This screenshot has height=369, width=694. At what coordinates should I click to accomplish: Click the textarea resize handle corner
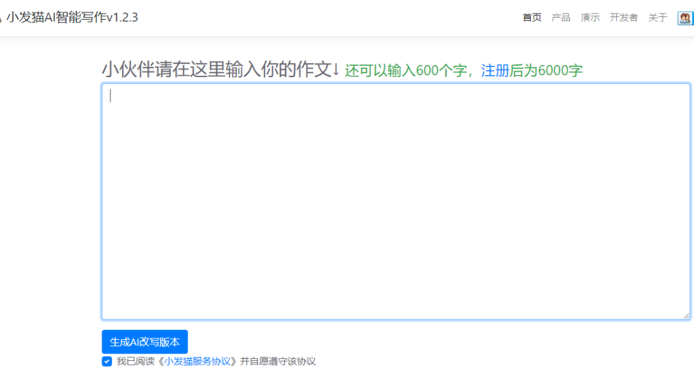686,316
